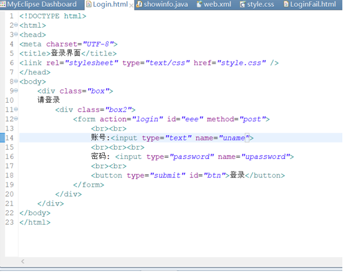Click the three br tags on line 15
The height and width of the screenshot is (275, 345).
pos(117,147)
